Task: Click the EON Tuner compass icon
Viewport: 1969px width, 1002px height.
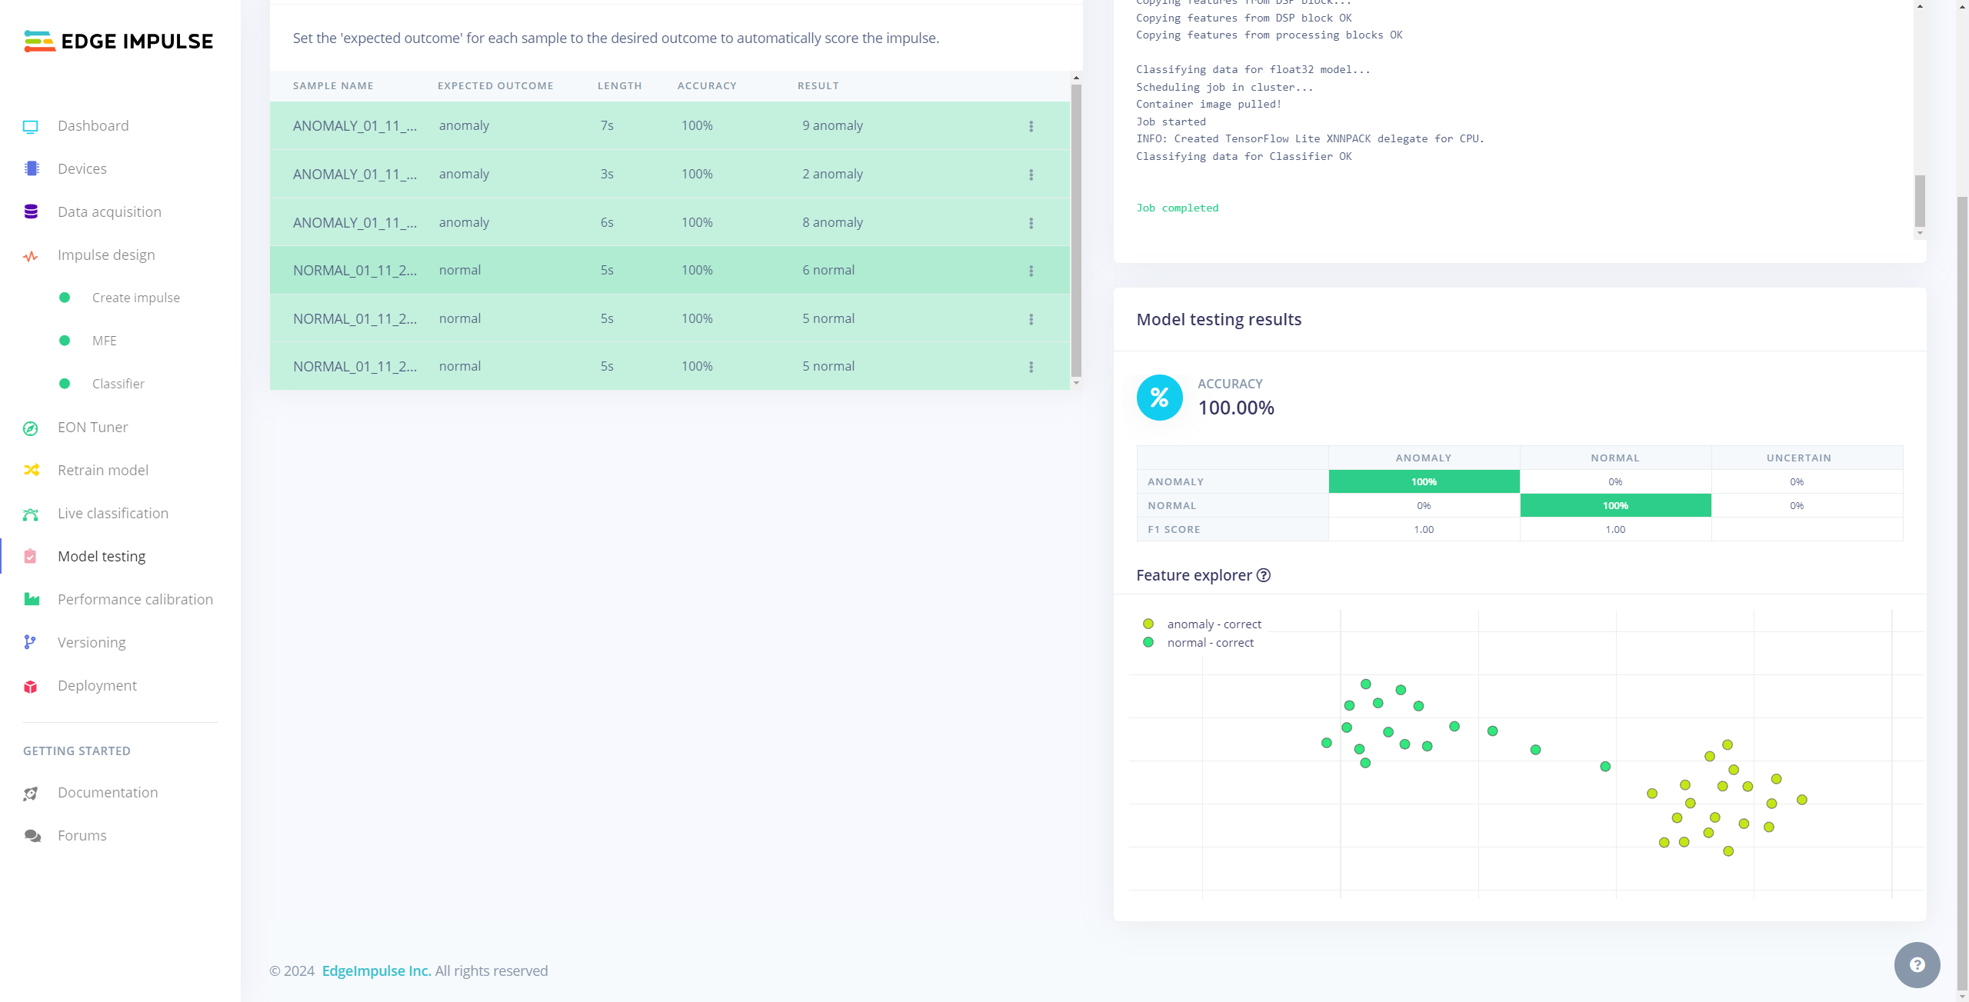Action: [x=31, y=428]
